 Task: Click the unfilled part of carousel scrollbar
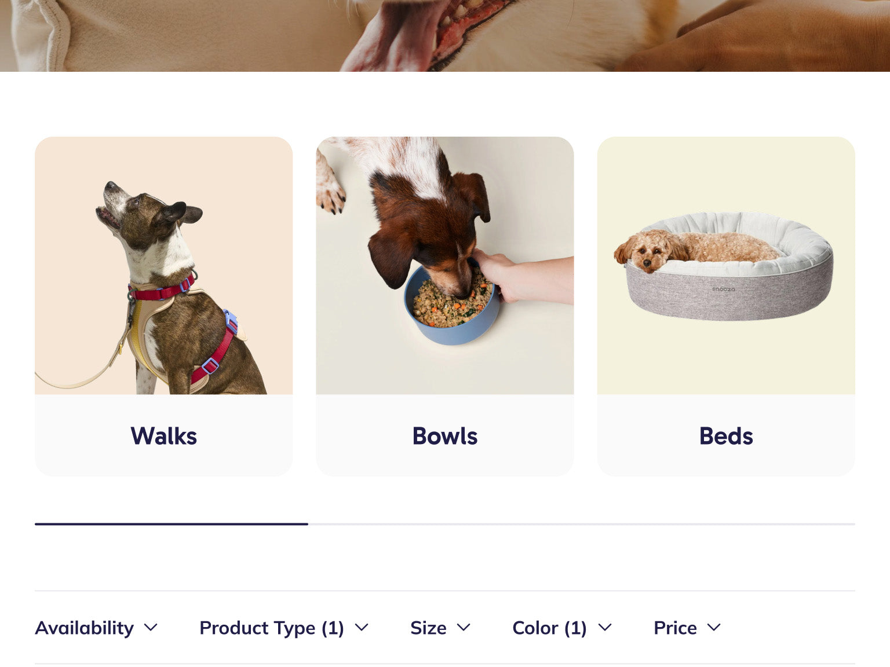coord(582,524)
